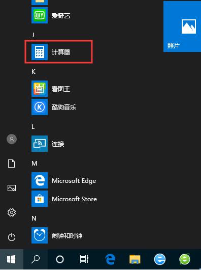Open the 闹钟和时钟 Alarms & Clock icon

40,235
